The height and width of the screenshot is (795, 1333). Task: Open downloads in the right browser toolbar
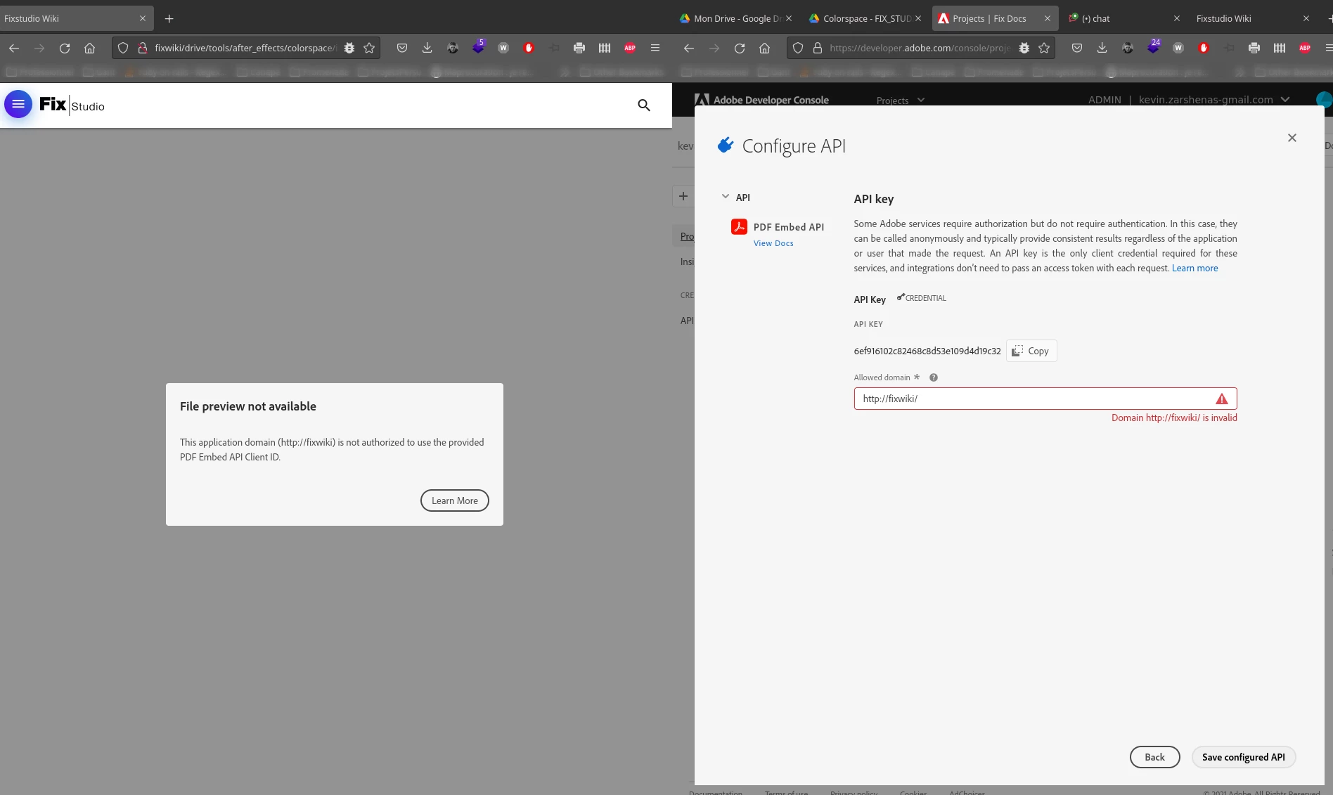coord(1102,48)
